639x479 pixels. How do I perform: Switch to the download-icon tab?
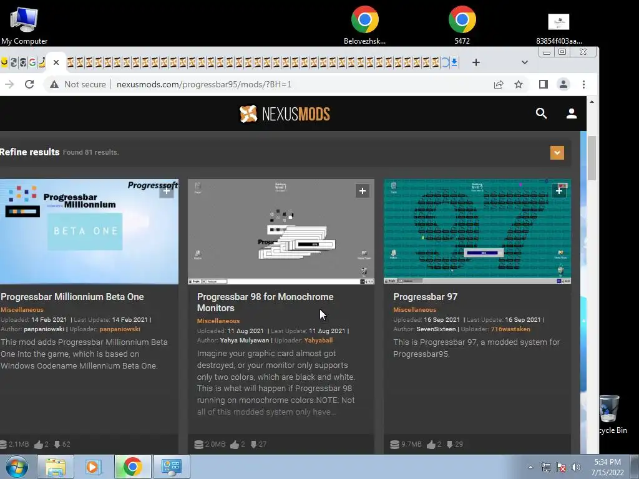454,62
